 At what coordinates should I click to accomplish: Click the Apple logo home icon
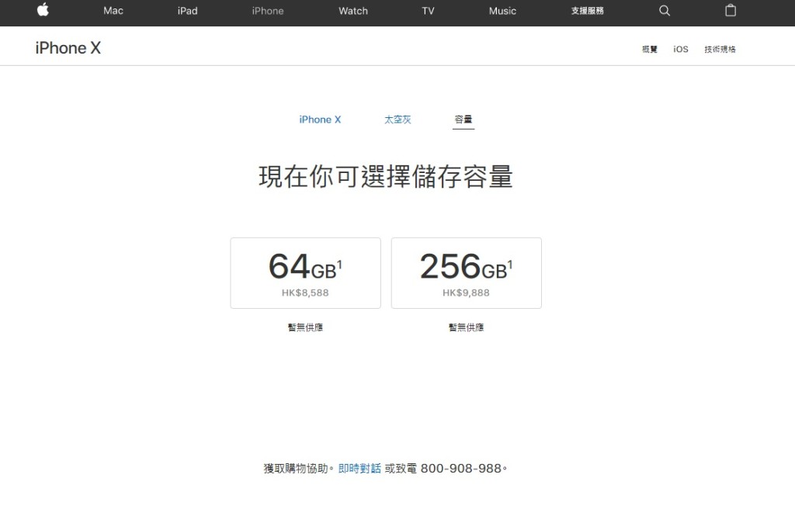43,9
